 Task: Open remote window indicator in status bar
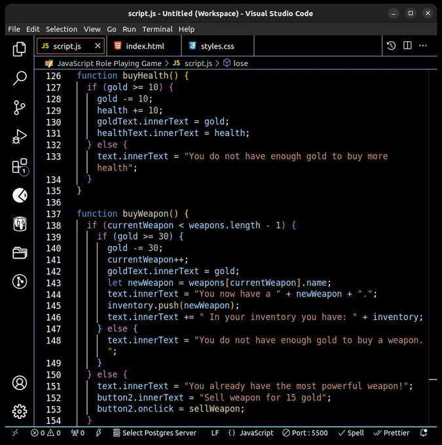15,433
